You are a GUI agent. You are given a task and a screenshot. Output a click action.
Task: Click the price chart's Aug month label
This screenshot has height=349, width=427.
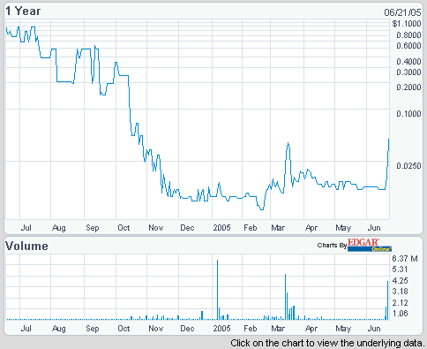59,228
